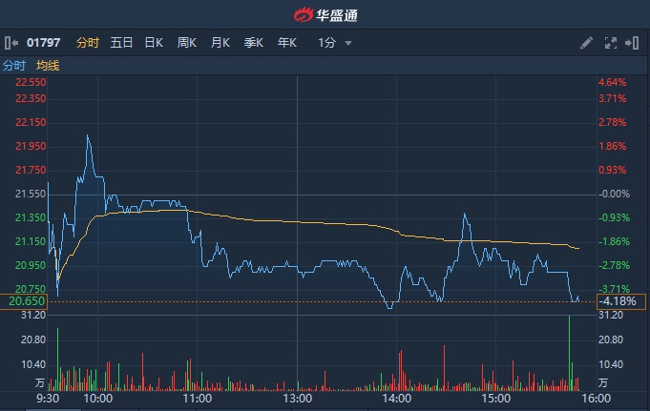Click the -4.18% change label
This screenshot has height=411, width=650.
click(x=620, y=302)
